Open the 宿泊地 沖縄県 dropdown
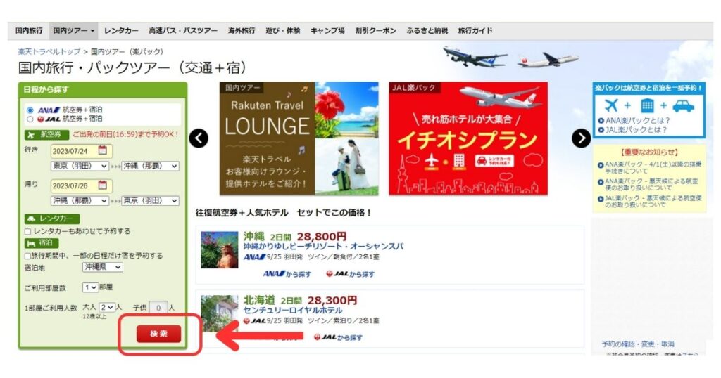 [103, 267]
